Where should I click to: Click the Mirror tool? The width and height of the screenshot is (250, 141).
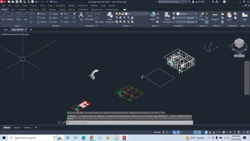(x=54, y=18)
